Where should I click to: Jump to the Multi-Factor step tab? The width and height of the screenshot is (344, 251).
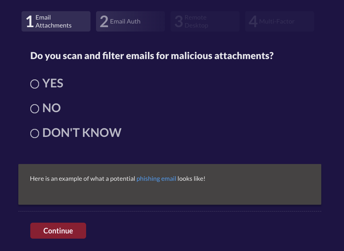pyautogui.click(x=279, y=21)
